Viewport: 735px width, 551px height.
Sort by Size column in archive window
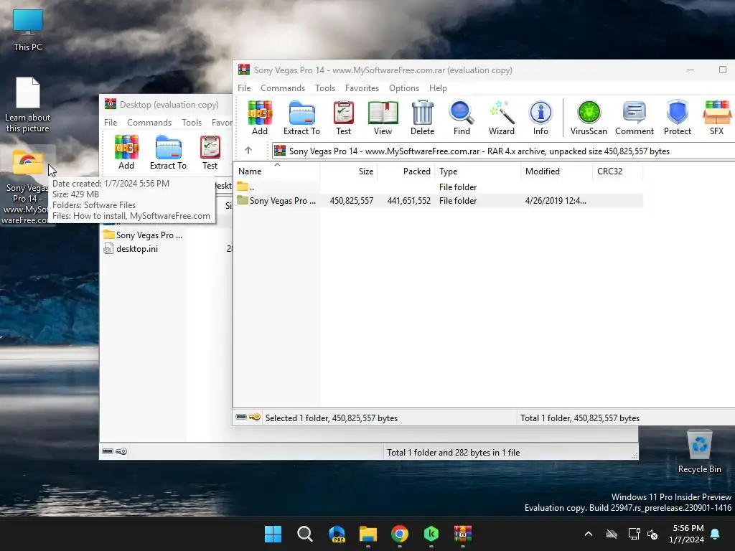349,171
